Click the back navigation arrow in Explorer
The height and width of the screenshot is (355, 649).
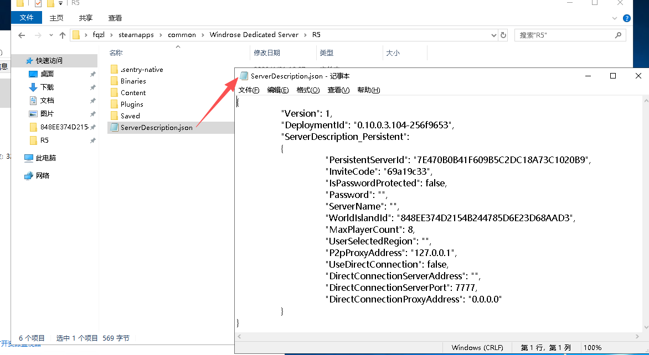tap(22, 35)
